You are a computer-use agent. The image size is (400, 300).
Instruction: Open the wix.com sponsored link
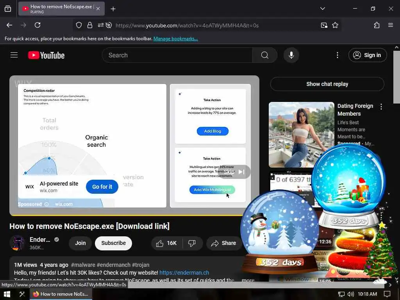pyautogui.click(x=64, y=204)
